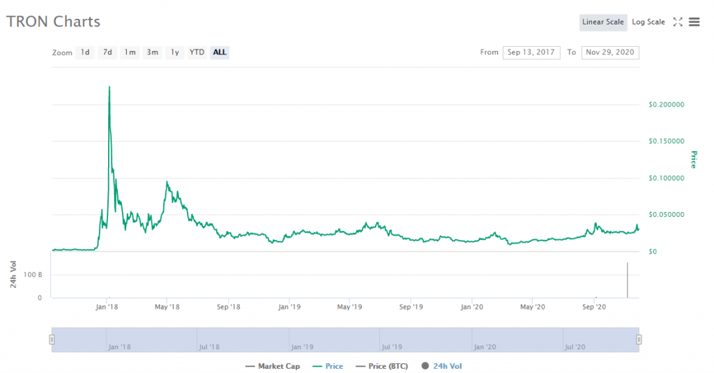Click the fullscreen expand icon
Screen dimensions: 714x373
(678, 22)
